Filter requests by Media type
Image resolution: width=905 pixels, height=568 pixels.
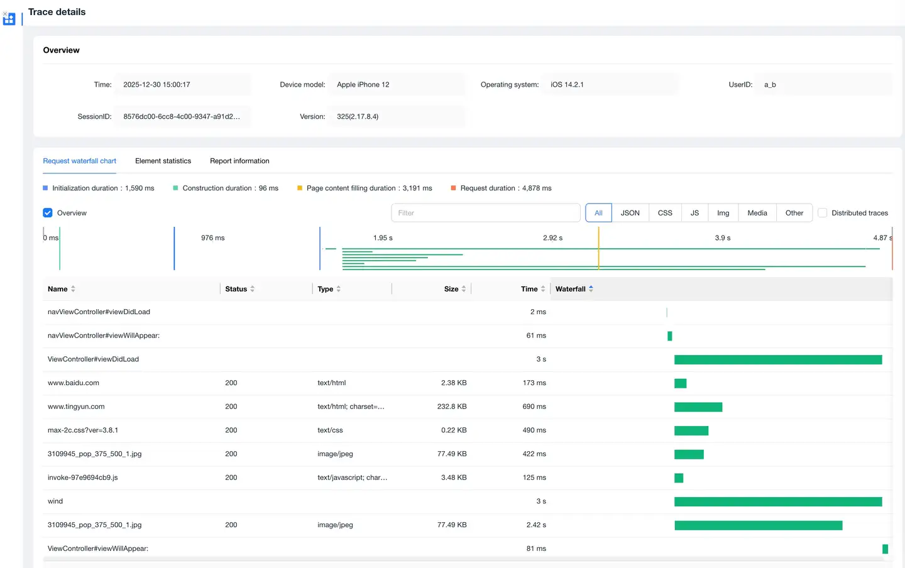[757, 213]
